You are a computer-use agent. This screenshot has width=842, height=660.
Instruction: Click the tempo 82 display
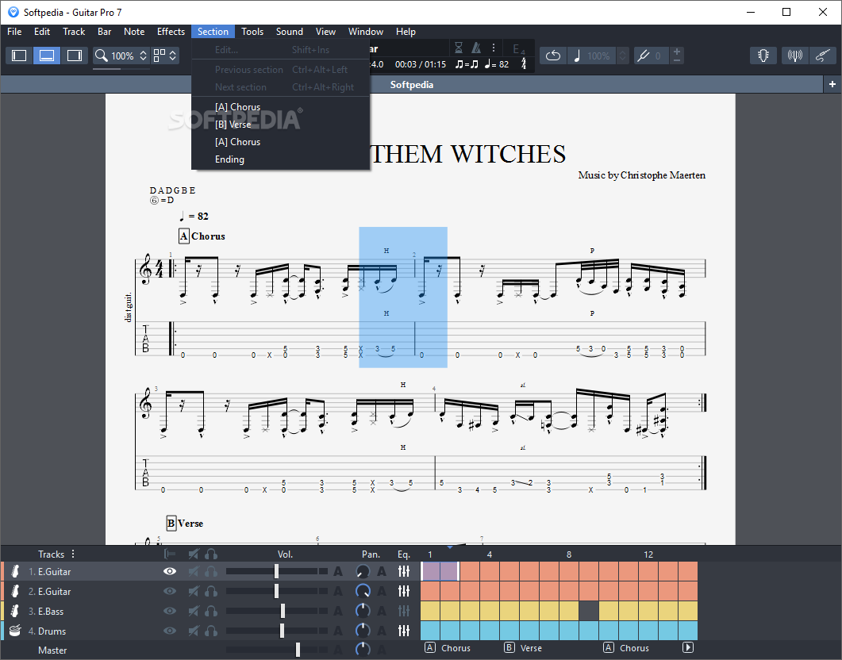pyautogui.click(x=497, y=64)
